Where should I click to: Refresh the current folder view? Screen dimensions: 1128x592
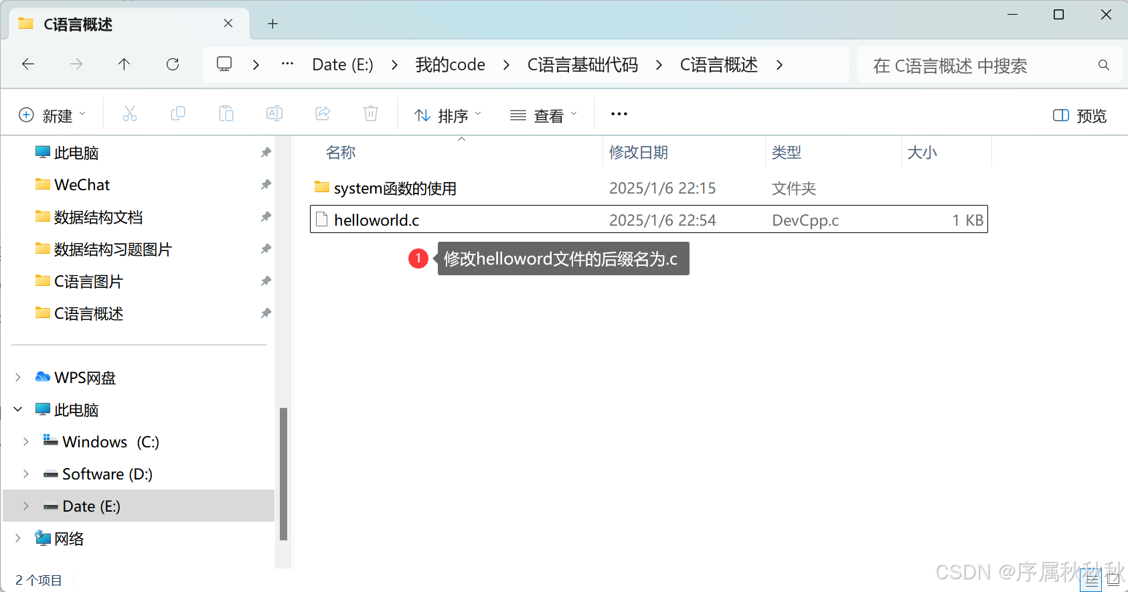[x=173, y=64]
